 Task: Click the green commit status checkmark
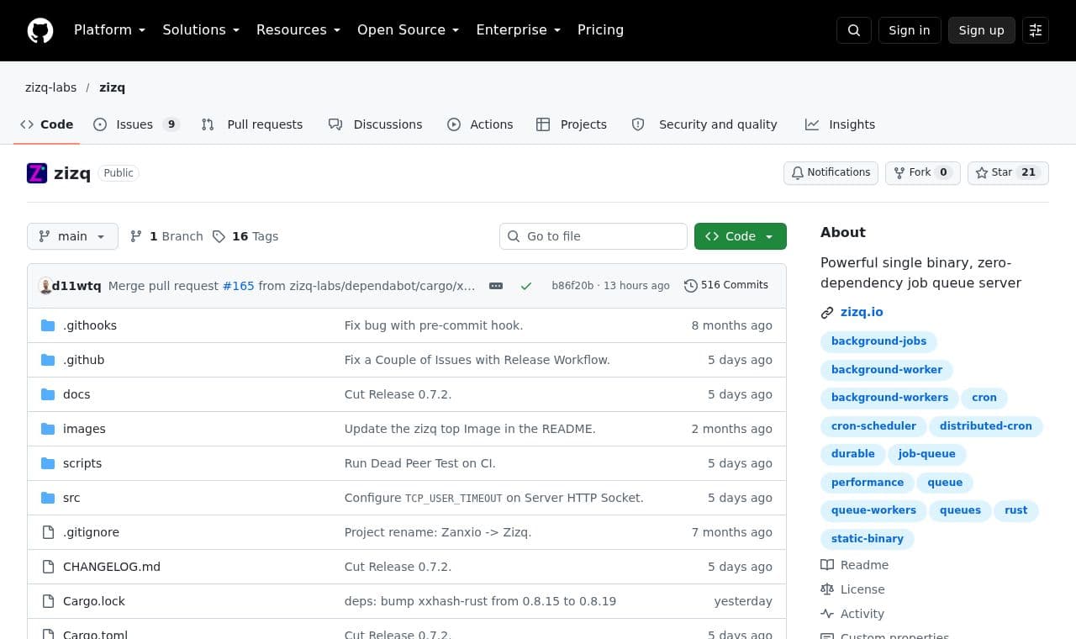click(526, 286)
